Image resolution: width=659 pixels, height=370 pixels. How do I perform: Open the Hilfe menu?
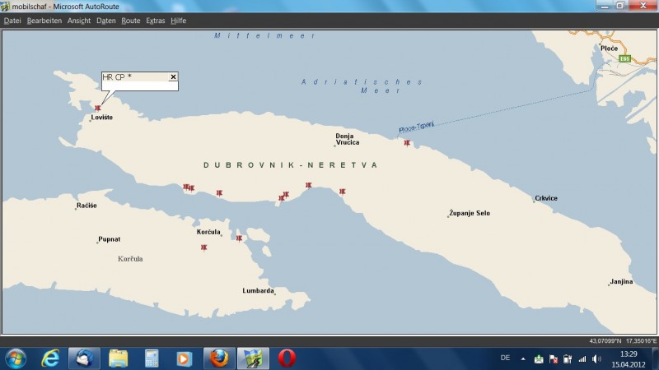178,20
